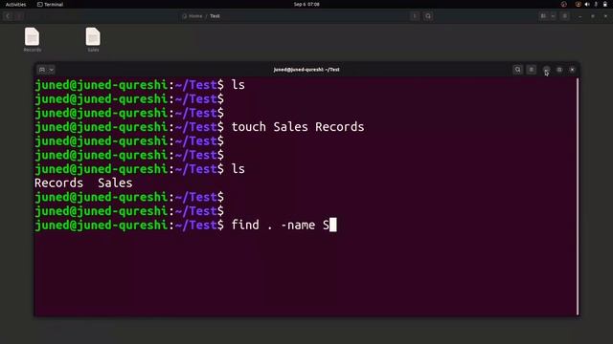Expand the Files view options dropdown

[x=553, y=16]
